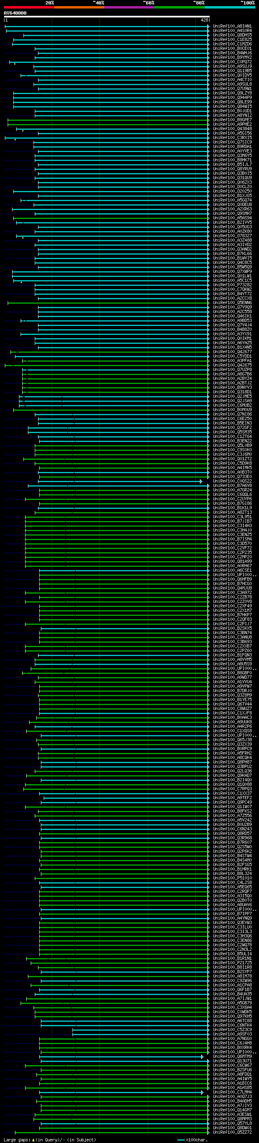Open hit UniRef100_A0B3T0
The image size is (259, 1143).
tap(232, 472)
